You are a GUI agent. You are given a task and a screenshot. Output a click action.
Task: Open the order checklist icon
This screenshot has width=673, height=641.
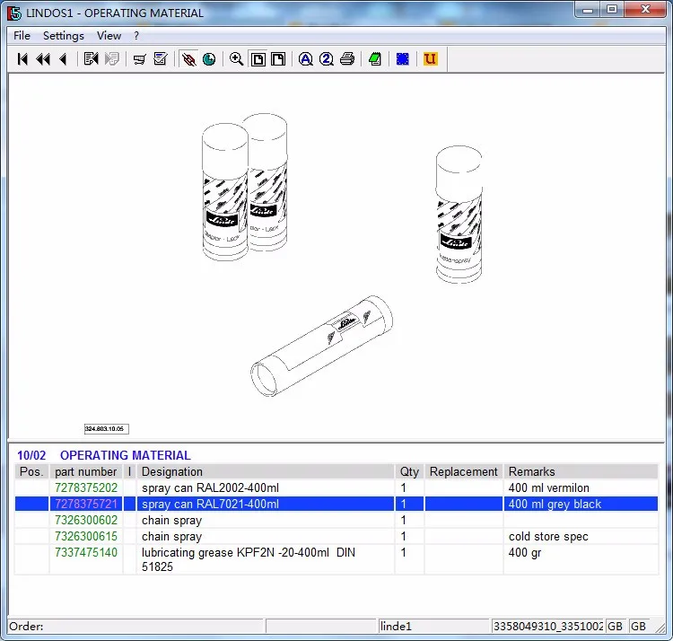coord(160,59)
